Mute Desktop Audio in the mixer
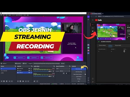Viewport: 130px width, 97px height. tap(51, 71)
